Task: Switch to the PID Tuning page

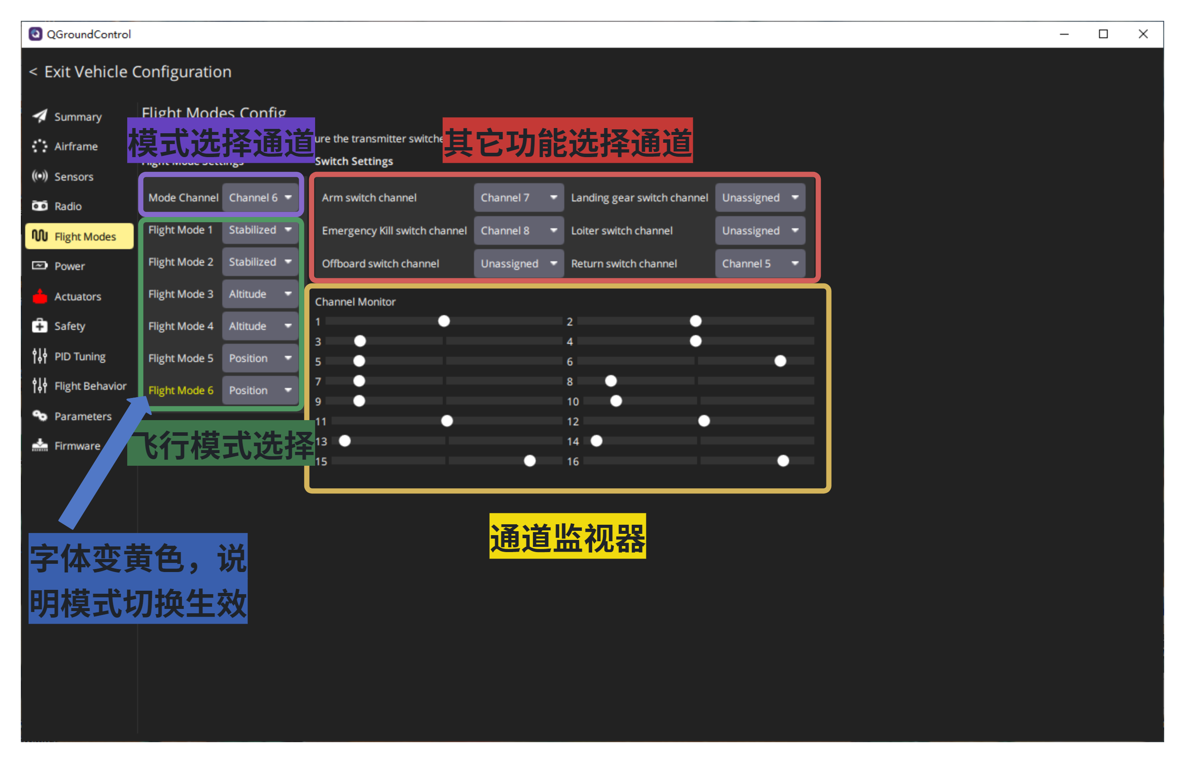Action: point(79,356)
